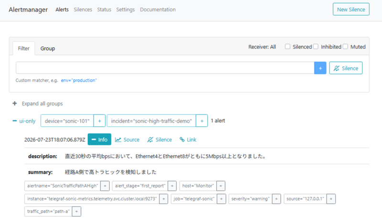Select the Filter tab
Viewport: 382px width, 223px height.
point(23,49)
